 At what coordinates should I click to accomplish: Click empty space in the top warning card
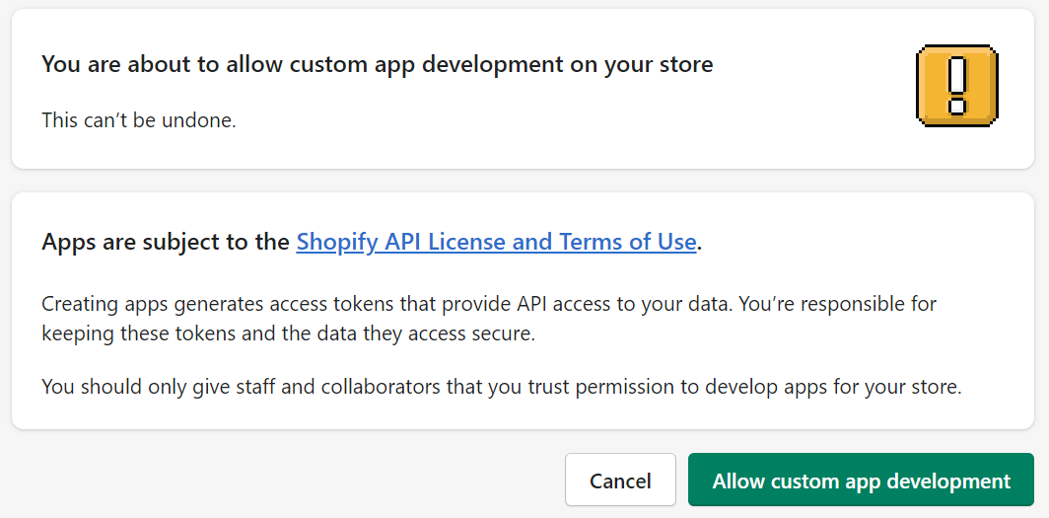point(803,127)
